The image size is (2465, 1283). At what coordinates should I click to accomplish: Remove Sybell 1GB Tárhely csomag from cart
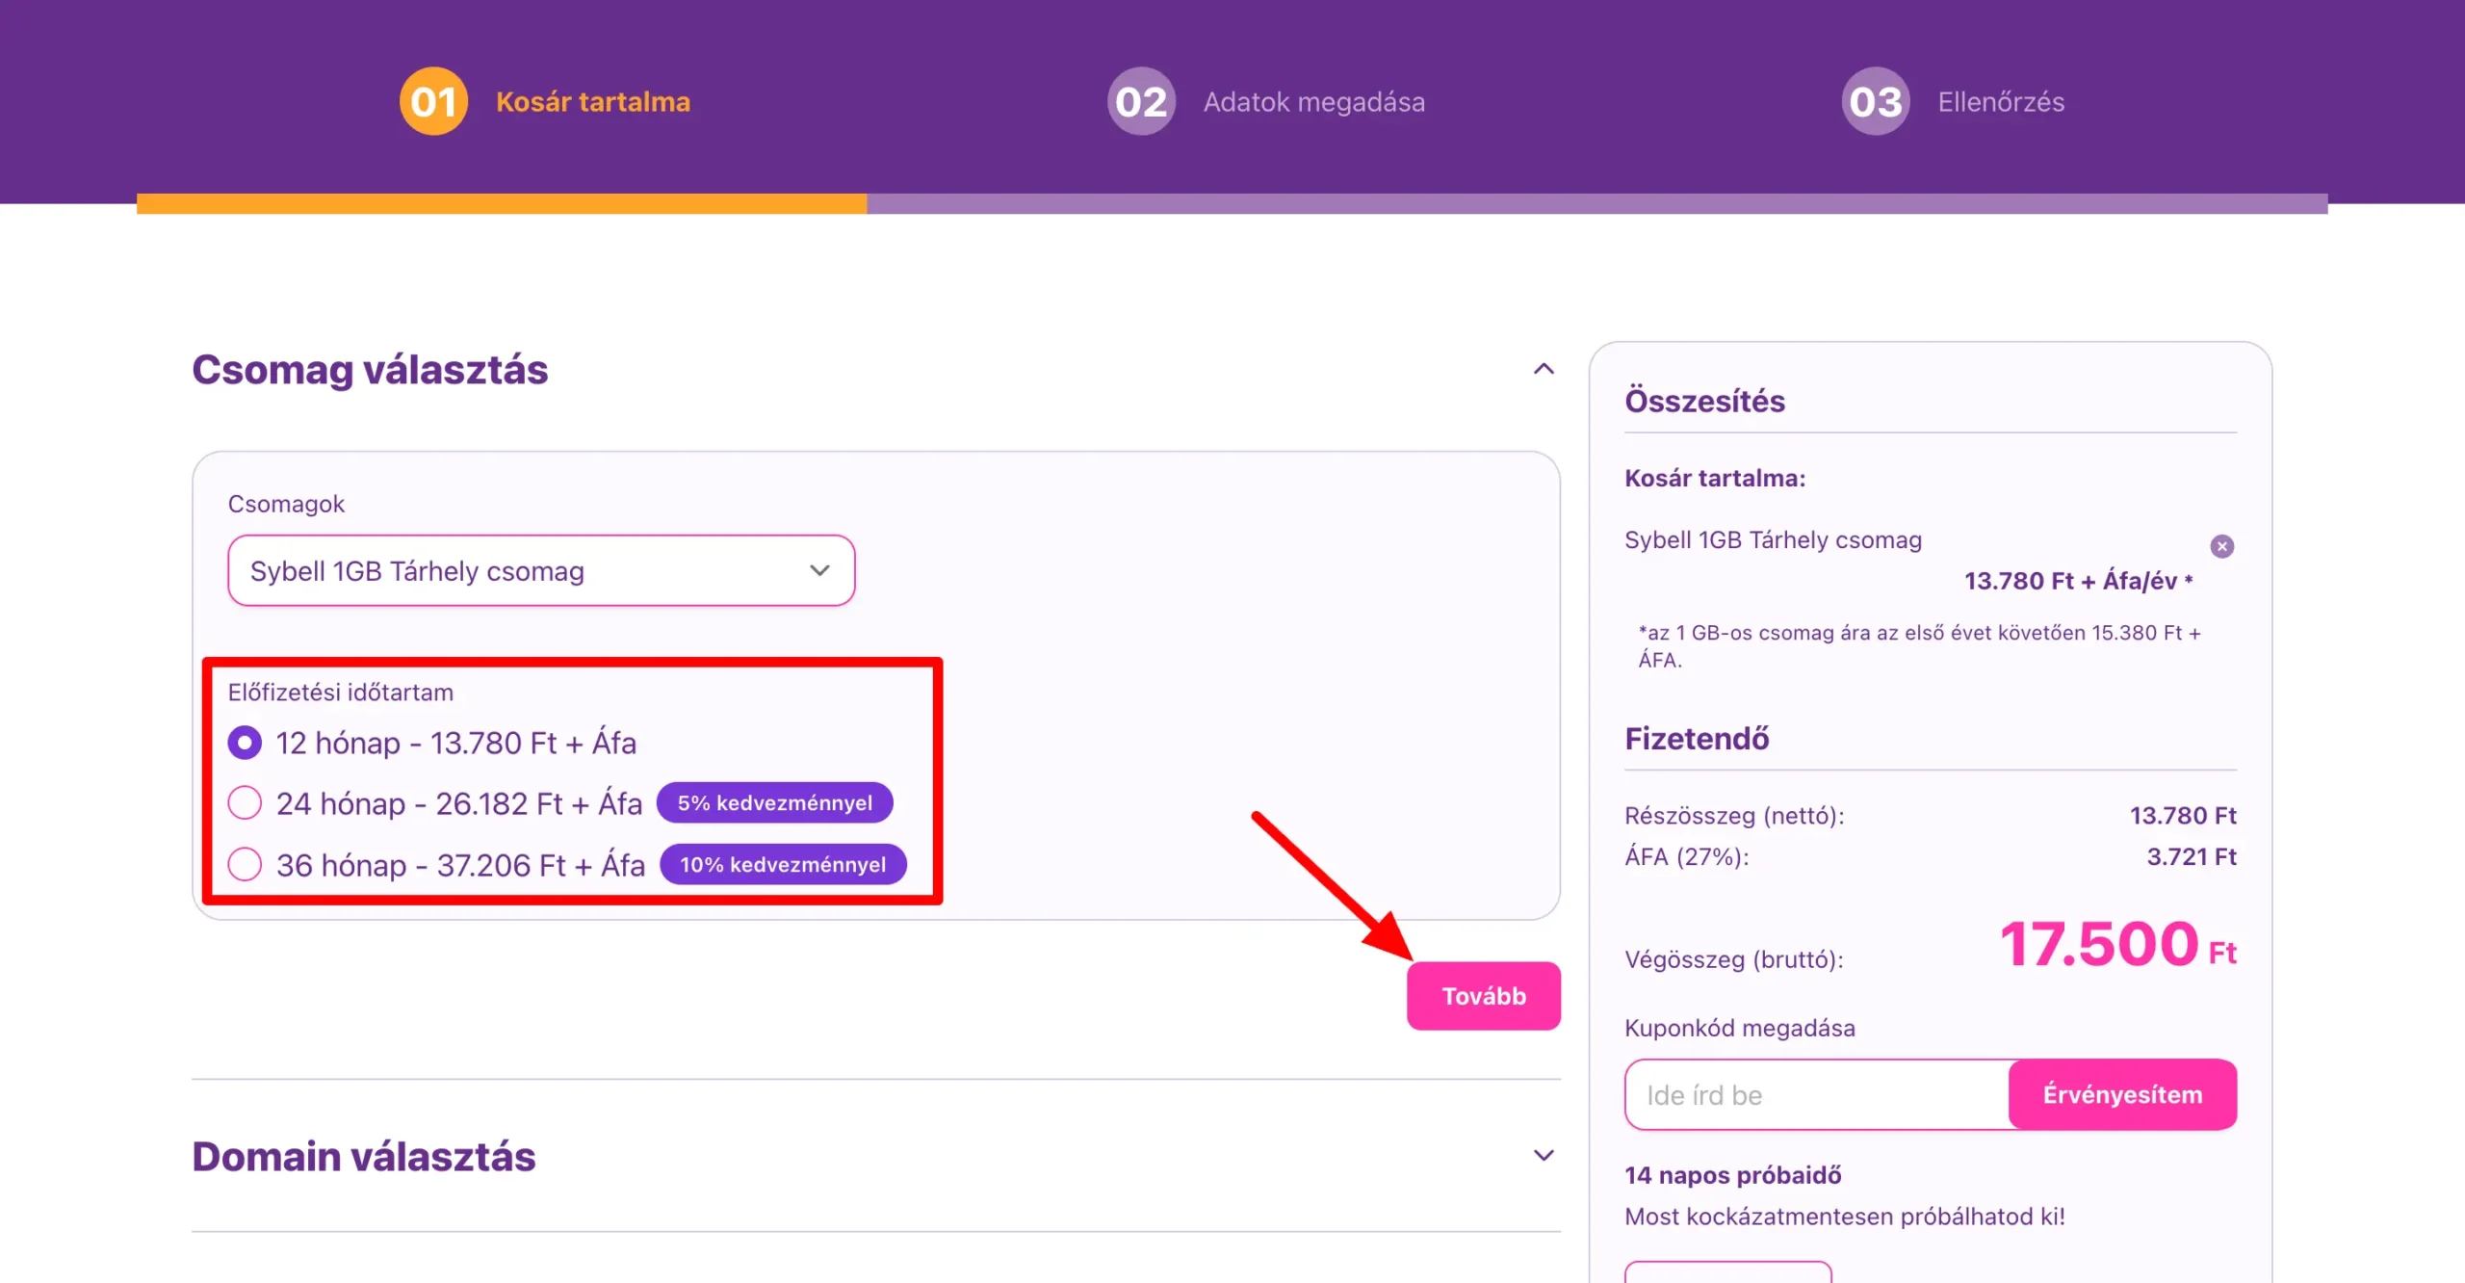pos(2221,546)
